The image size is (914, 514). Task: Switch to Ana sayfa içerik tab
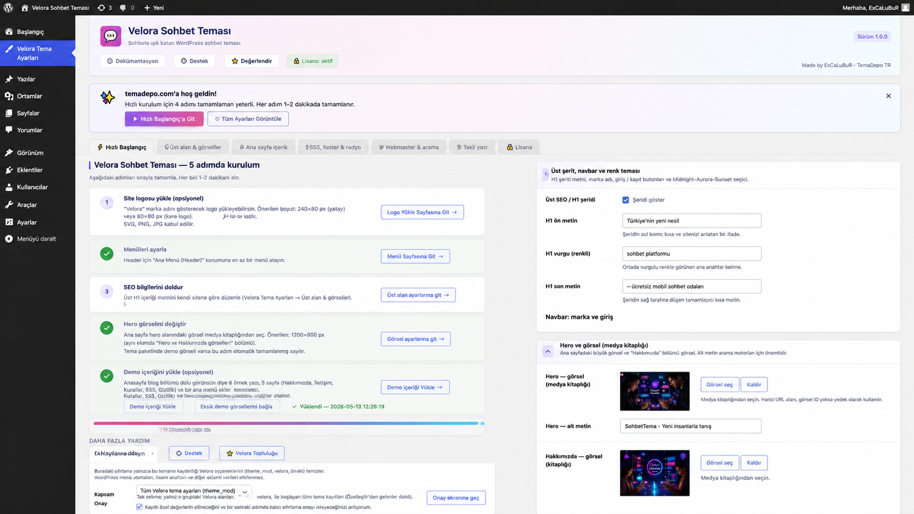[263, 147]
